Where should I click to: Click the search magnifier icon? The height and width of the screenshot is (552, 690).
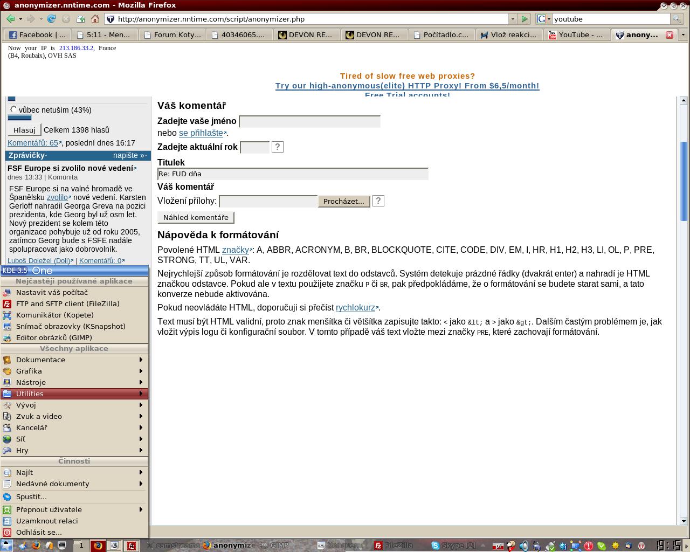(676, 19)
